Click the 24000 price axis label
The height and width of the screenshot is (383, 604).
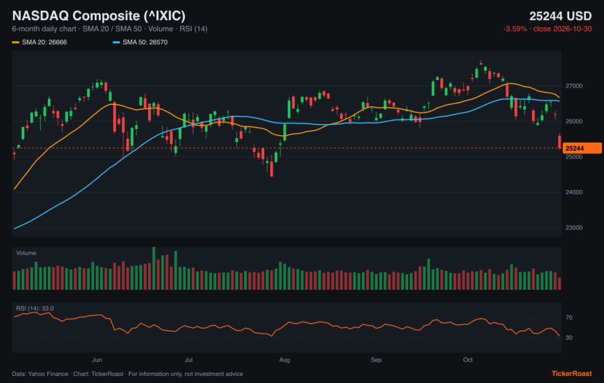click(x=574, y=192)
